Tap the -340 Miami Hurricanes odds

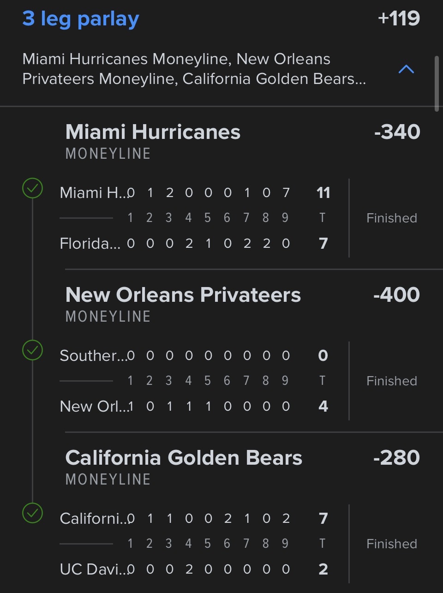pyautogui.click(x=397, y=132)
